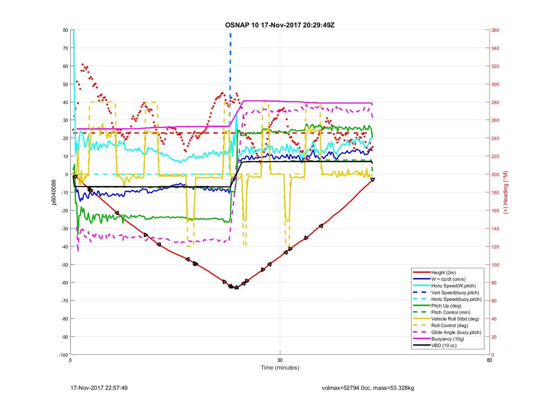Click the red right axis tick label "340"
The image size is (541, 399).
[496, 48]
